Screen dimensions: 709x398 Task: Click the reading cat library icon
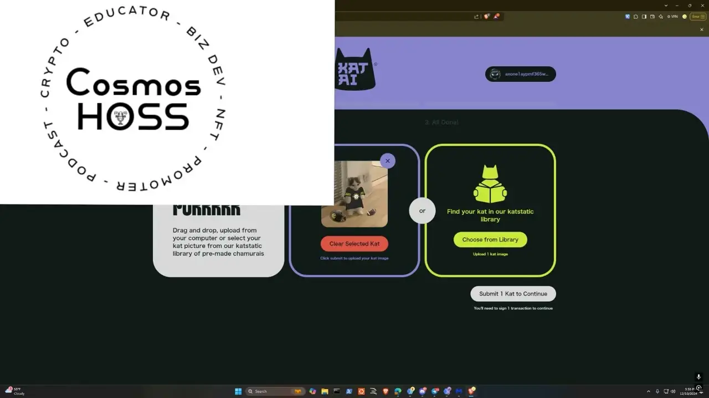tap(490, 184)
